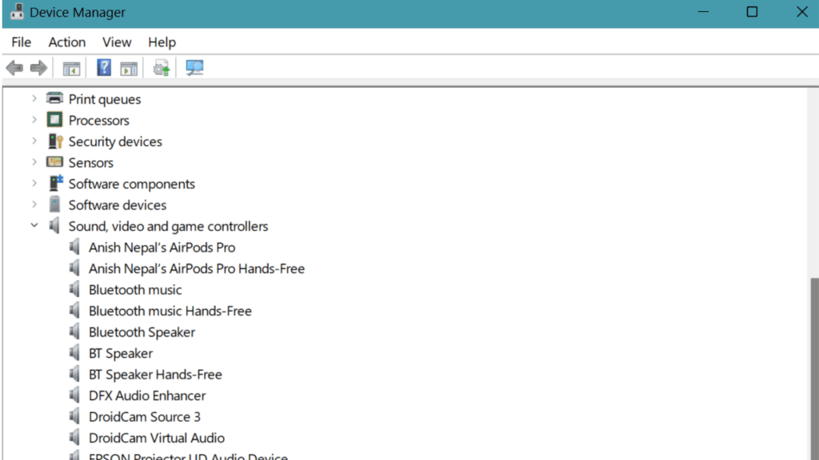
Task: Select the Print queues label
Action: pos(105,99)
